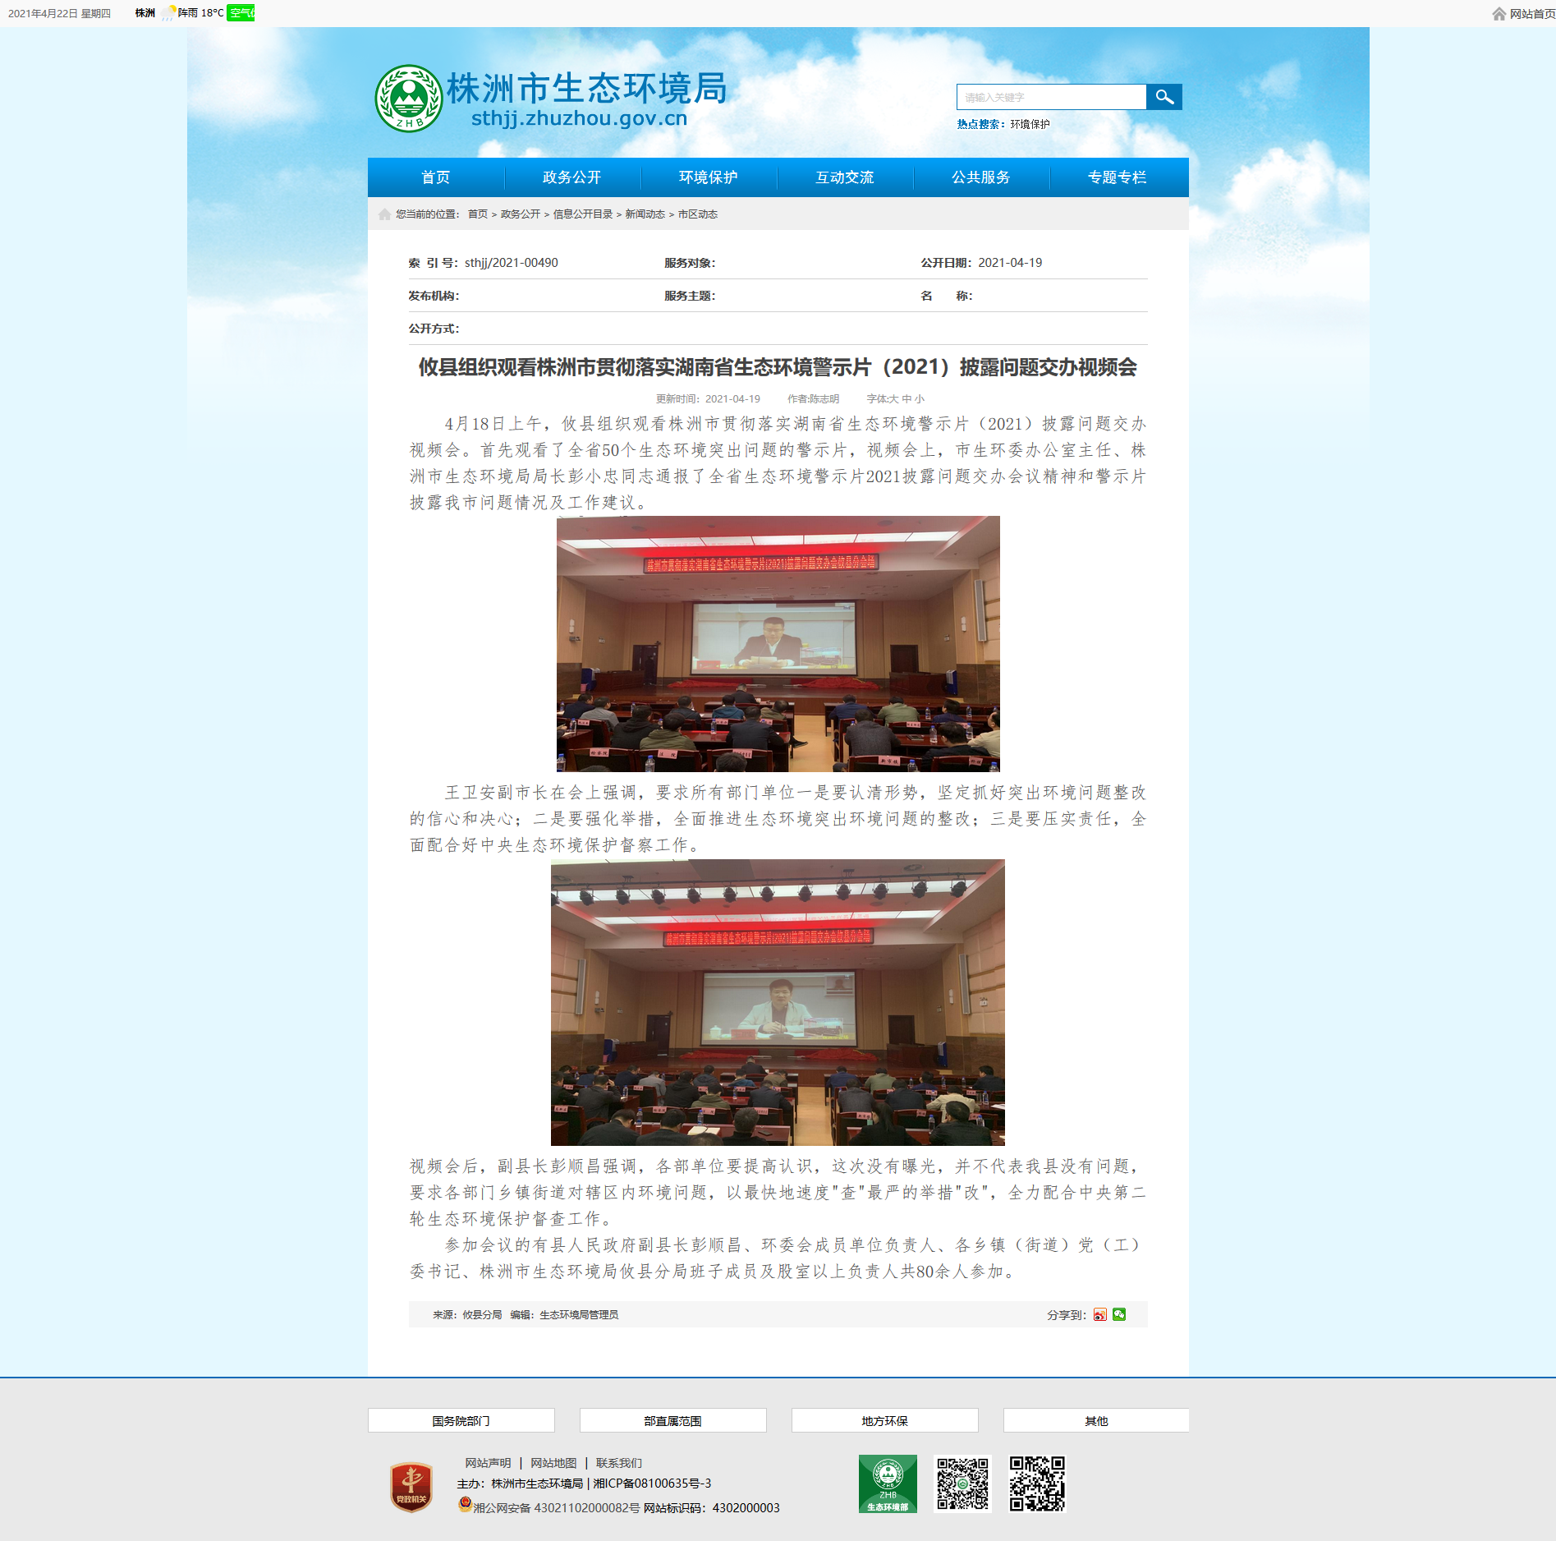This screenshot has height=1541, width=1556.
Task: Open the 环境保护 navigation menu
Action: pos(708,177)
